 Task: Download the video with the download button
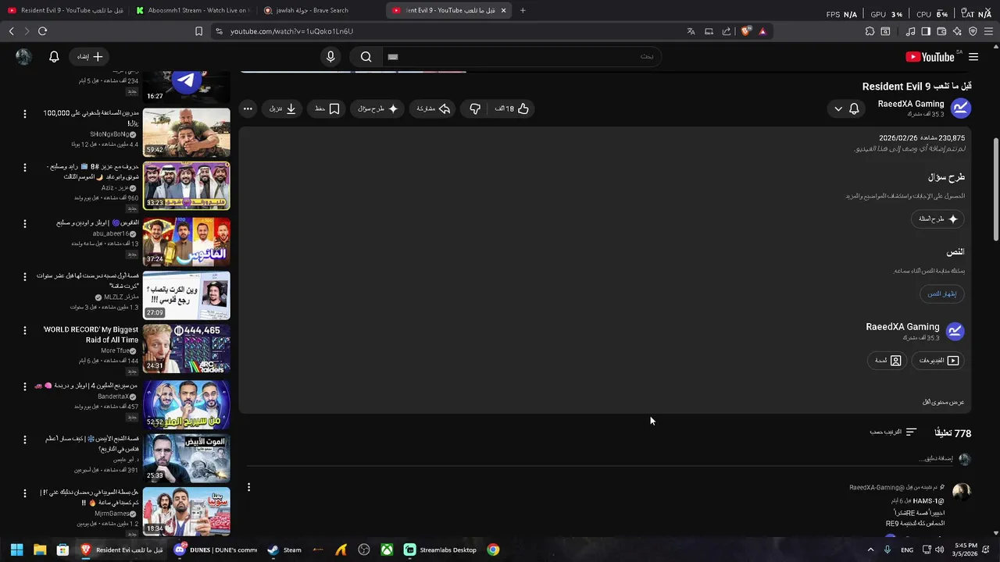283,109
